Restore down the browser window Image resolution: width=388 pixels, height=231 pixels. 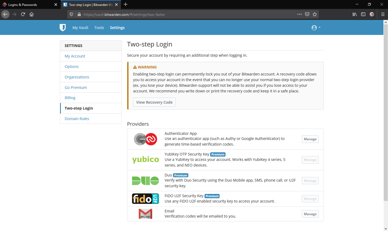(369, 4)
